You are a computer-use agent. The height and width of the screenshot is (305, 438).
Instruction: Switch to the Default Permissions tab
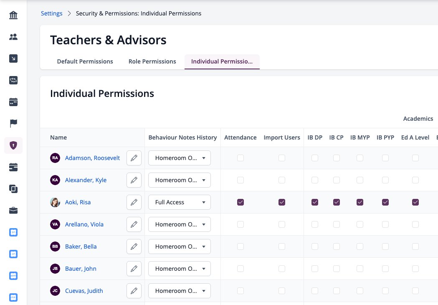click(85, 61)
